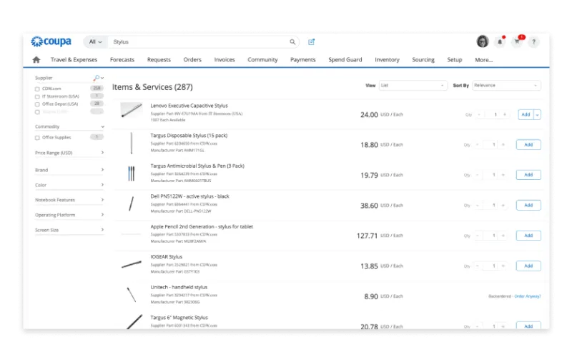Add Apple Pencil 2nd Generation

(528, 236)
